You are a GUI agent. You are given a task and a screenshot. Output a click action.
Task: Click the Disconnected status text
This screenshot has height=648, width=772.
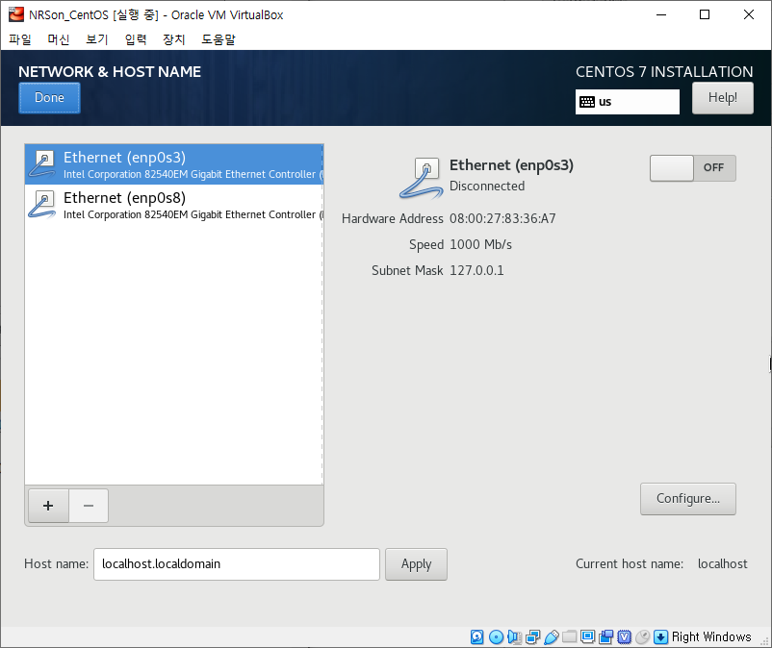click(487, 186)
